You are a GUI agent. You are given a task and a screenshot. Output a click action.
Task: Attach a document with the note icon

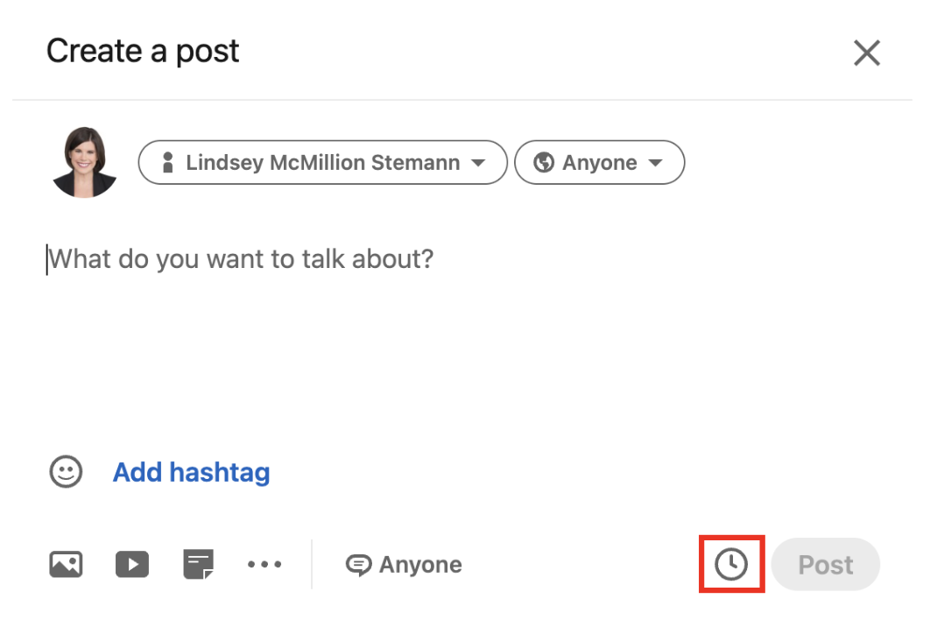point(198,565)
